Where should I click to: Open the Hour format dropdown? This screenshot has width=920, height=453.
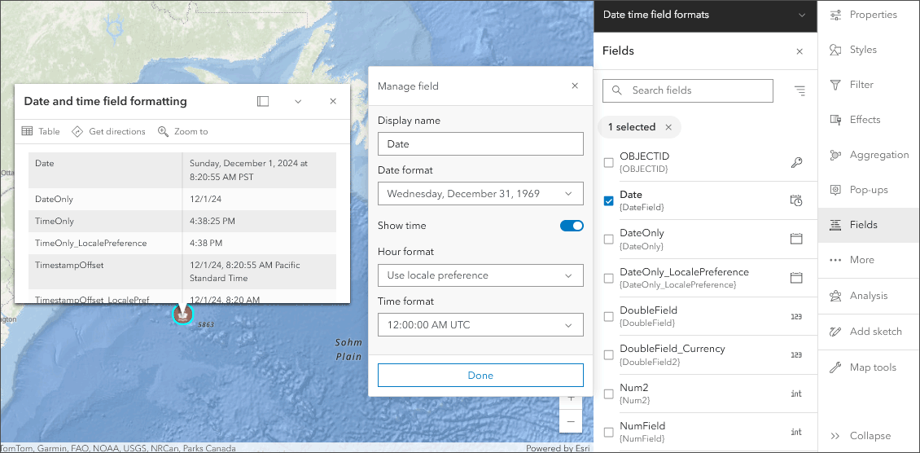[x=480, y=275]
